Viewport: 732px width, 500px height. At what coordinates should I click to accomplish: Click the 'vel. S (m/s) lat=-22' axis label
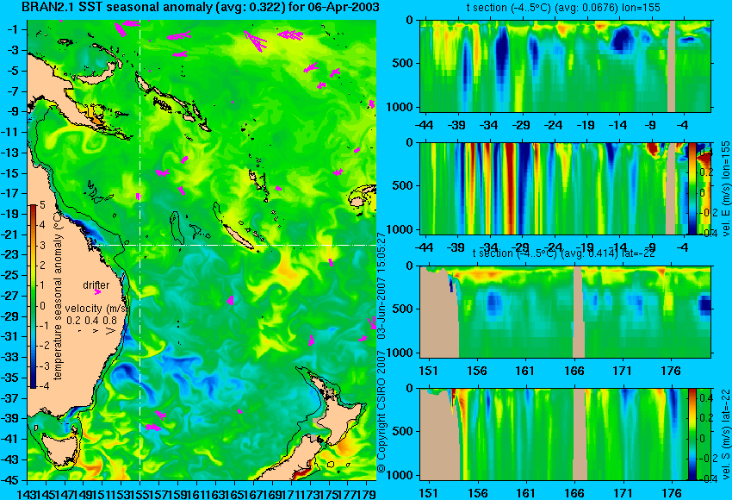726,434
